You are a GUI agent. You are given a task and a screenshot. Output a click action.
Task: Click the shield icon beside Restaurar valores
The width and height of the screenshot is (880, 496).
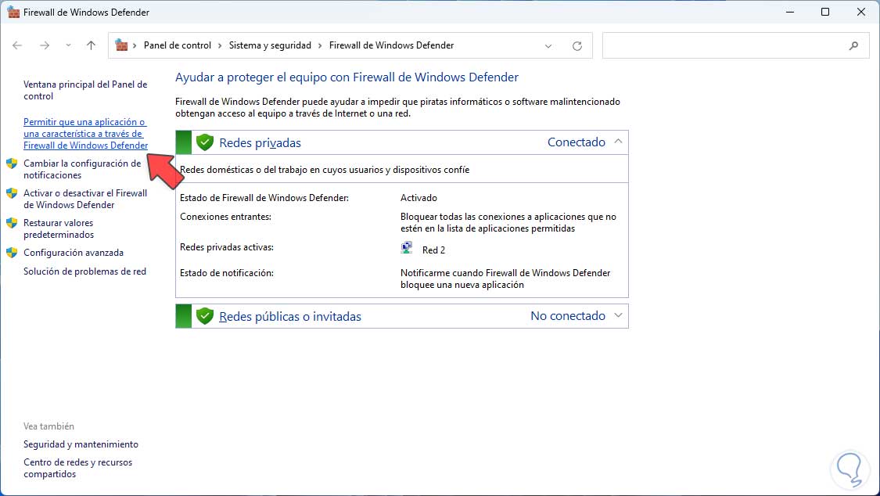tap(12, 223)
